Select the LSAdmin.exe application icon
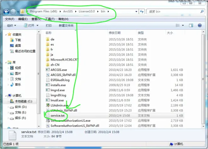Image resolution: width=208 pixels, height=149 pixels. click(48, 105)
